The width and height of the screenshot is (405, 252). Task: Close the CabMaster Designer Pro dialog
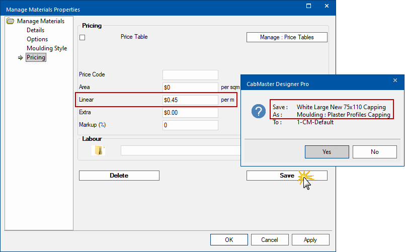pos(395,80)
